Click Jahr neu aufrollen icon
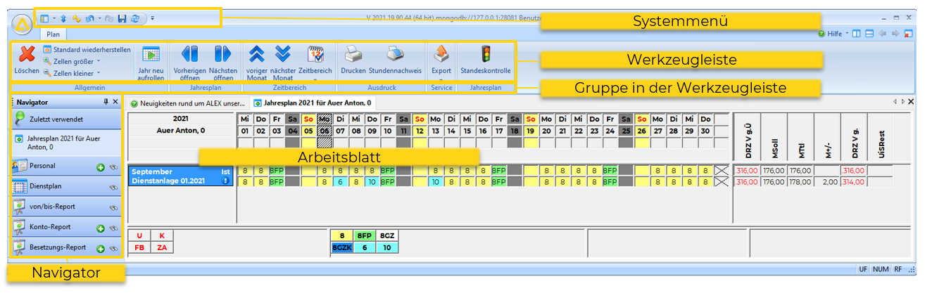The image size is (925, 293). pyautogui.click(x=151, y=56)
